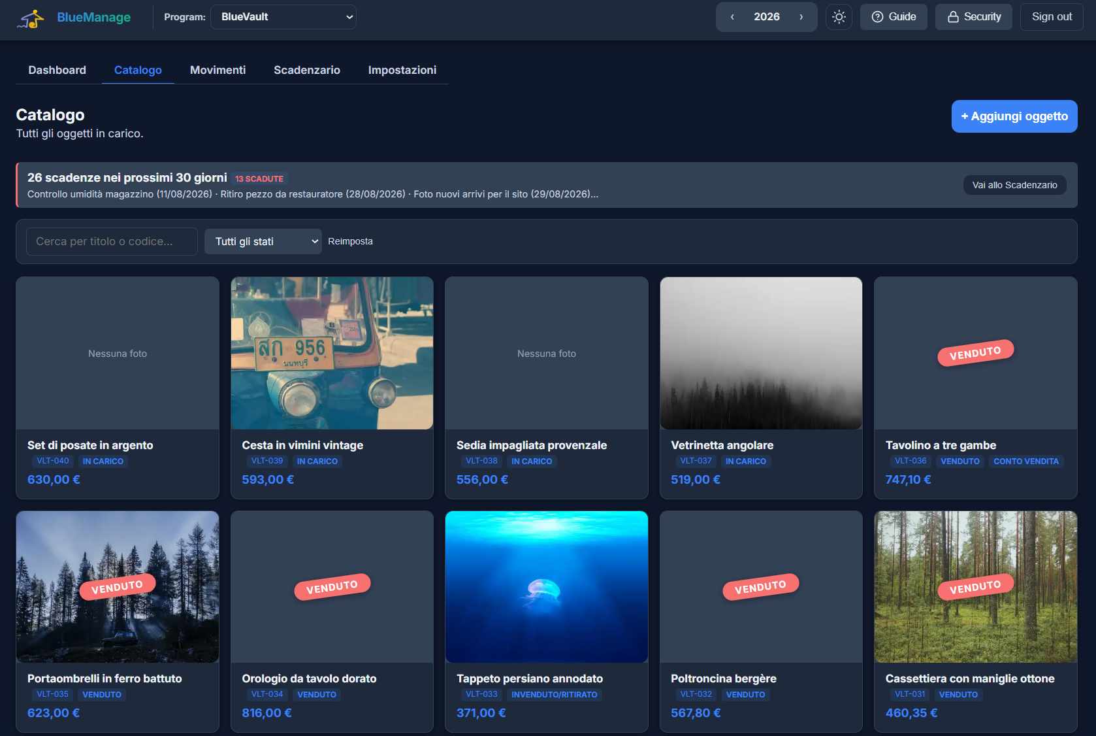Select the Catalogo tab
The image size is (1096, 736).
coord(138,70)
